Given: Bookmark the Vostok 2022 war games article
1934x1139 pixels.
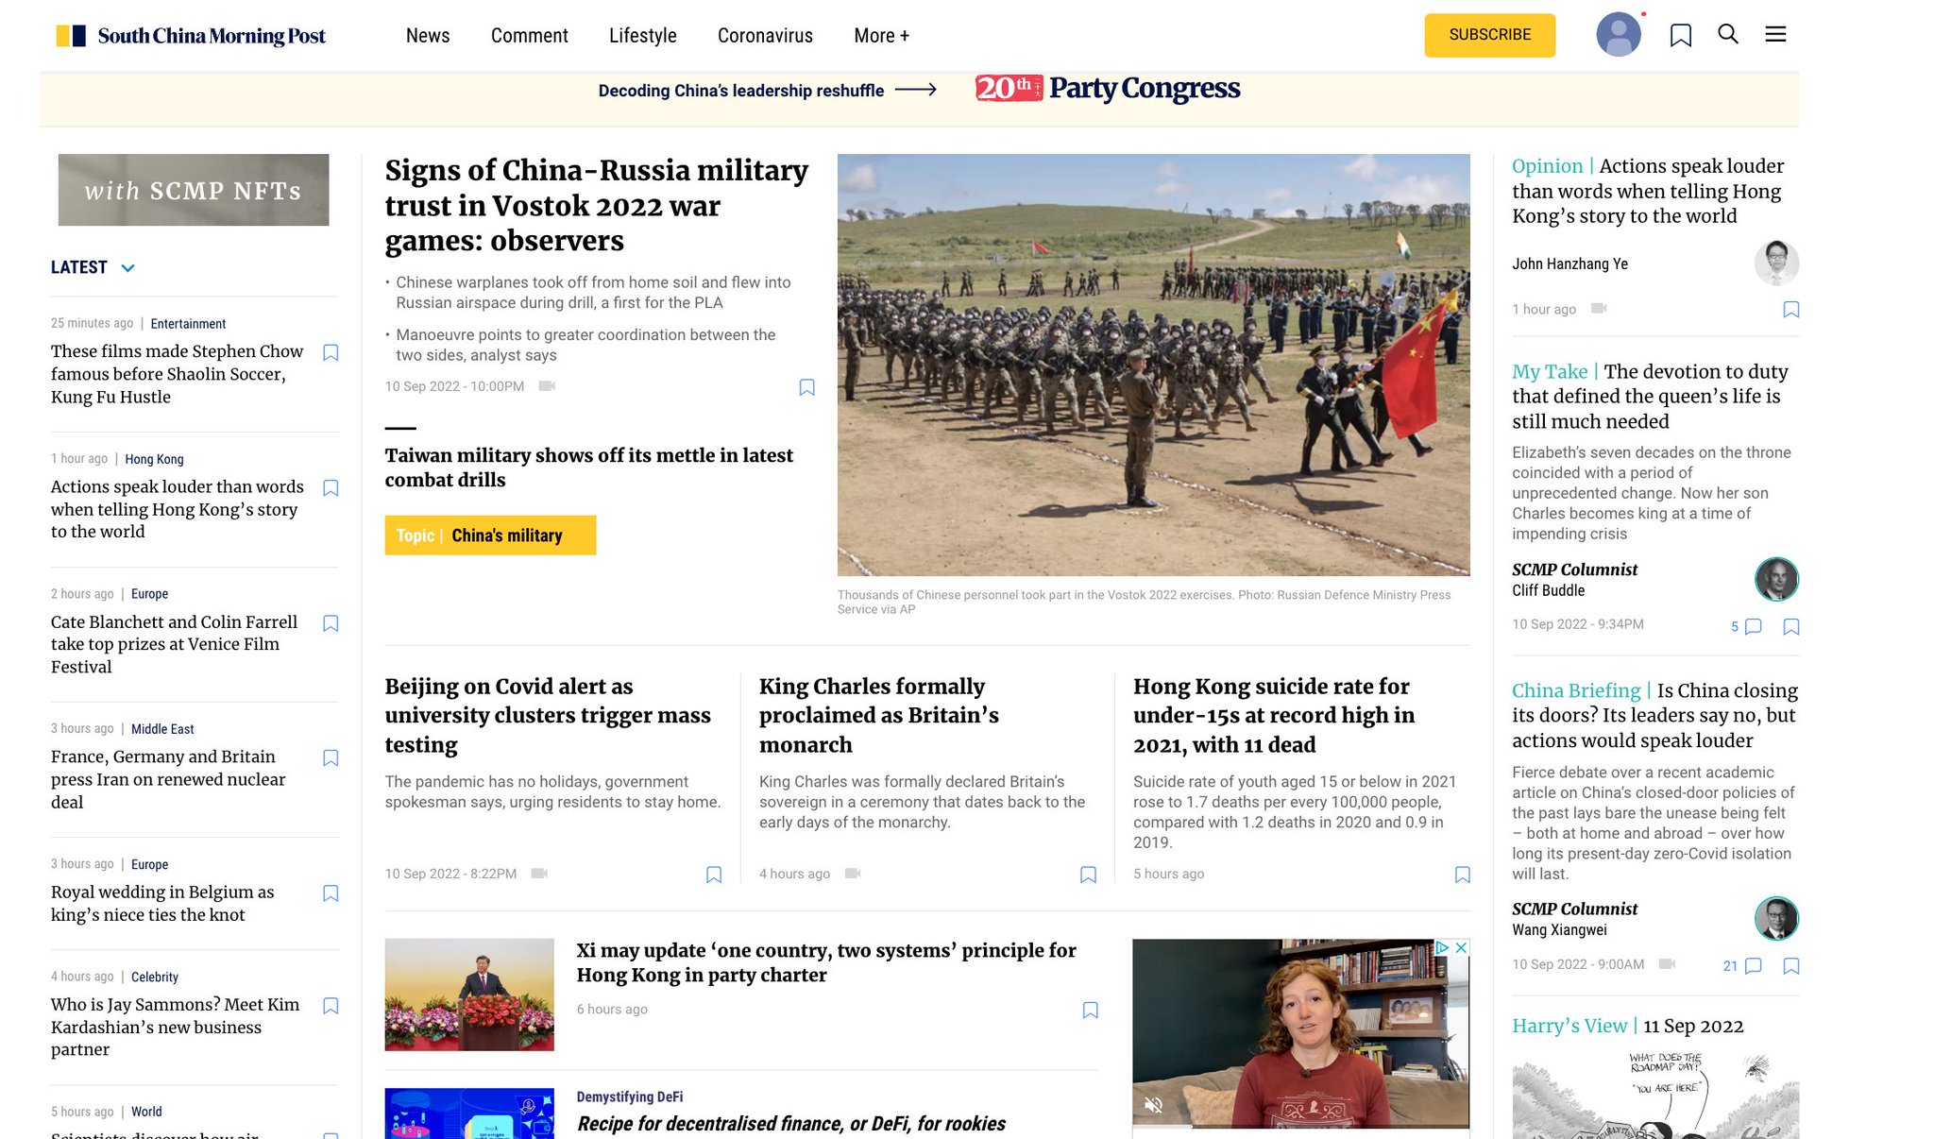Looking at the screenshot, I should pyautogui.click(x=806, y=387).
